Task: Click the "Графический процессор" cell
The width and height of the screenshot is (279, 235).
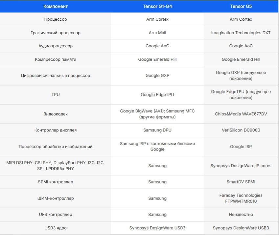Action: click(x=56, y=33)
